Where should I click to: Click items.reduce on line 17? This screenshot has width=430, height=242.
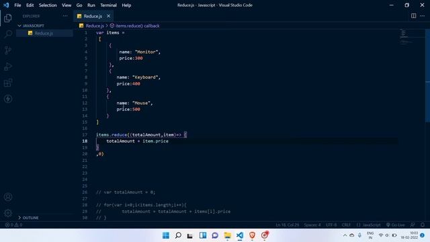pyautogui.click(x=112, y=134)
